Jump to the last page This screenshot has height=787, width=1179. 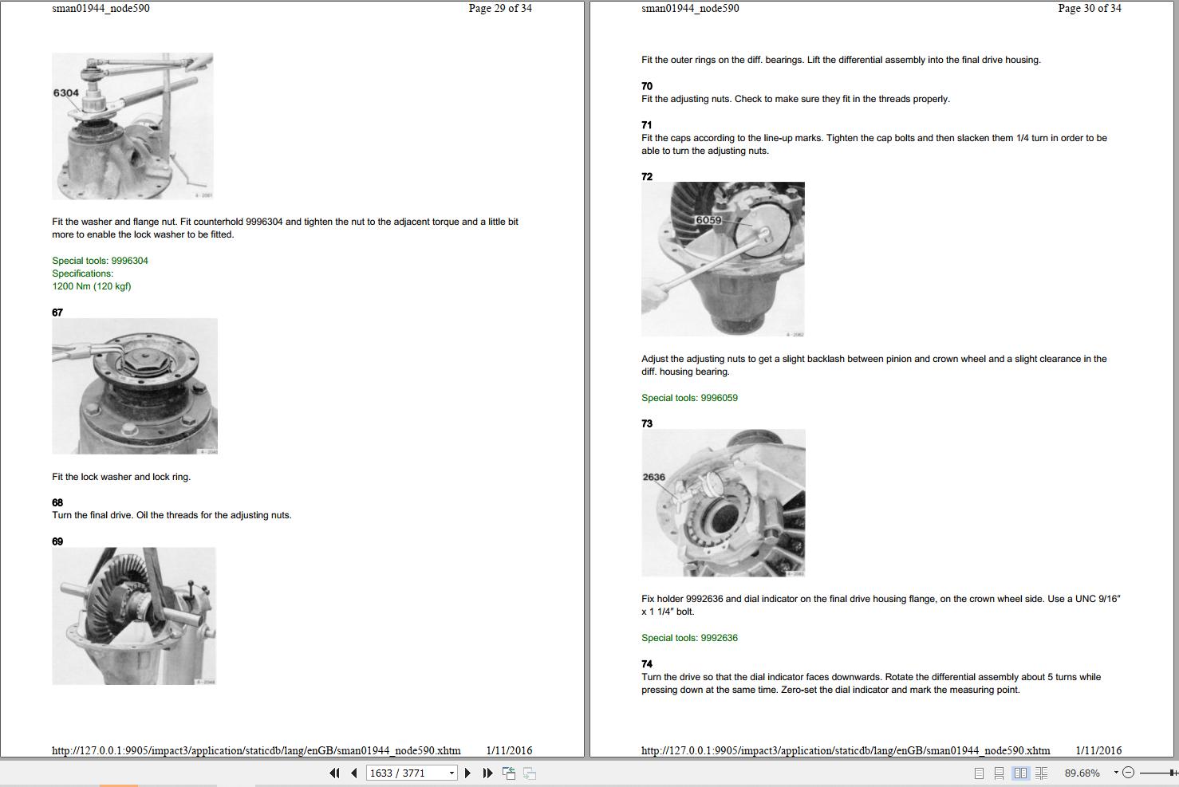tap(487, 773)
